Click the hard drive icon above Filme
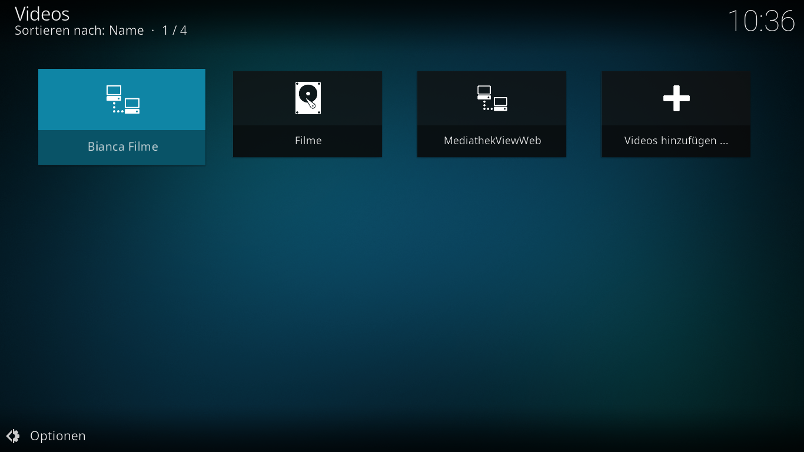The image size is (804, 452). pyautogui.click(x=308, y=98)
